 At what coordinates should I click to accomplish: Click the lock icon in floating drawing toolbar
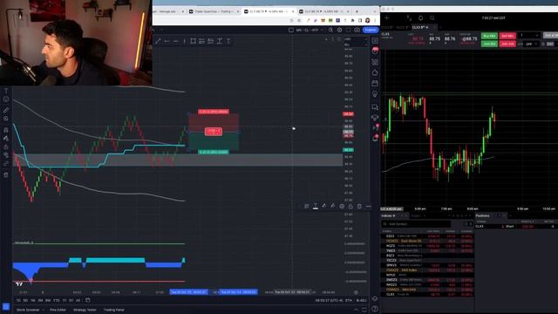point(350,206)
